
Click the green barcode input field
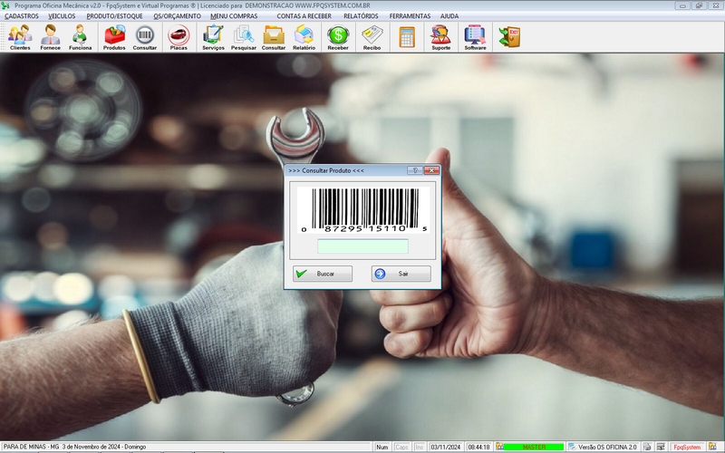tap(362, 246)
